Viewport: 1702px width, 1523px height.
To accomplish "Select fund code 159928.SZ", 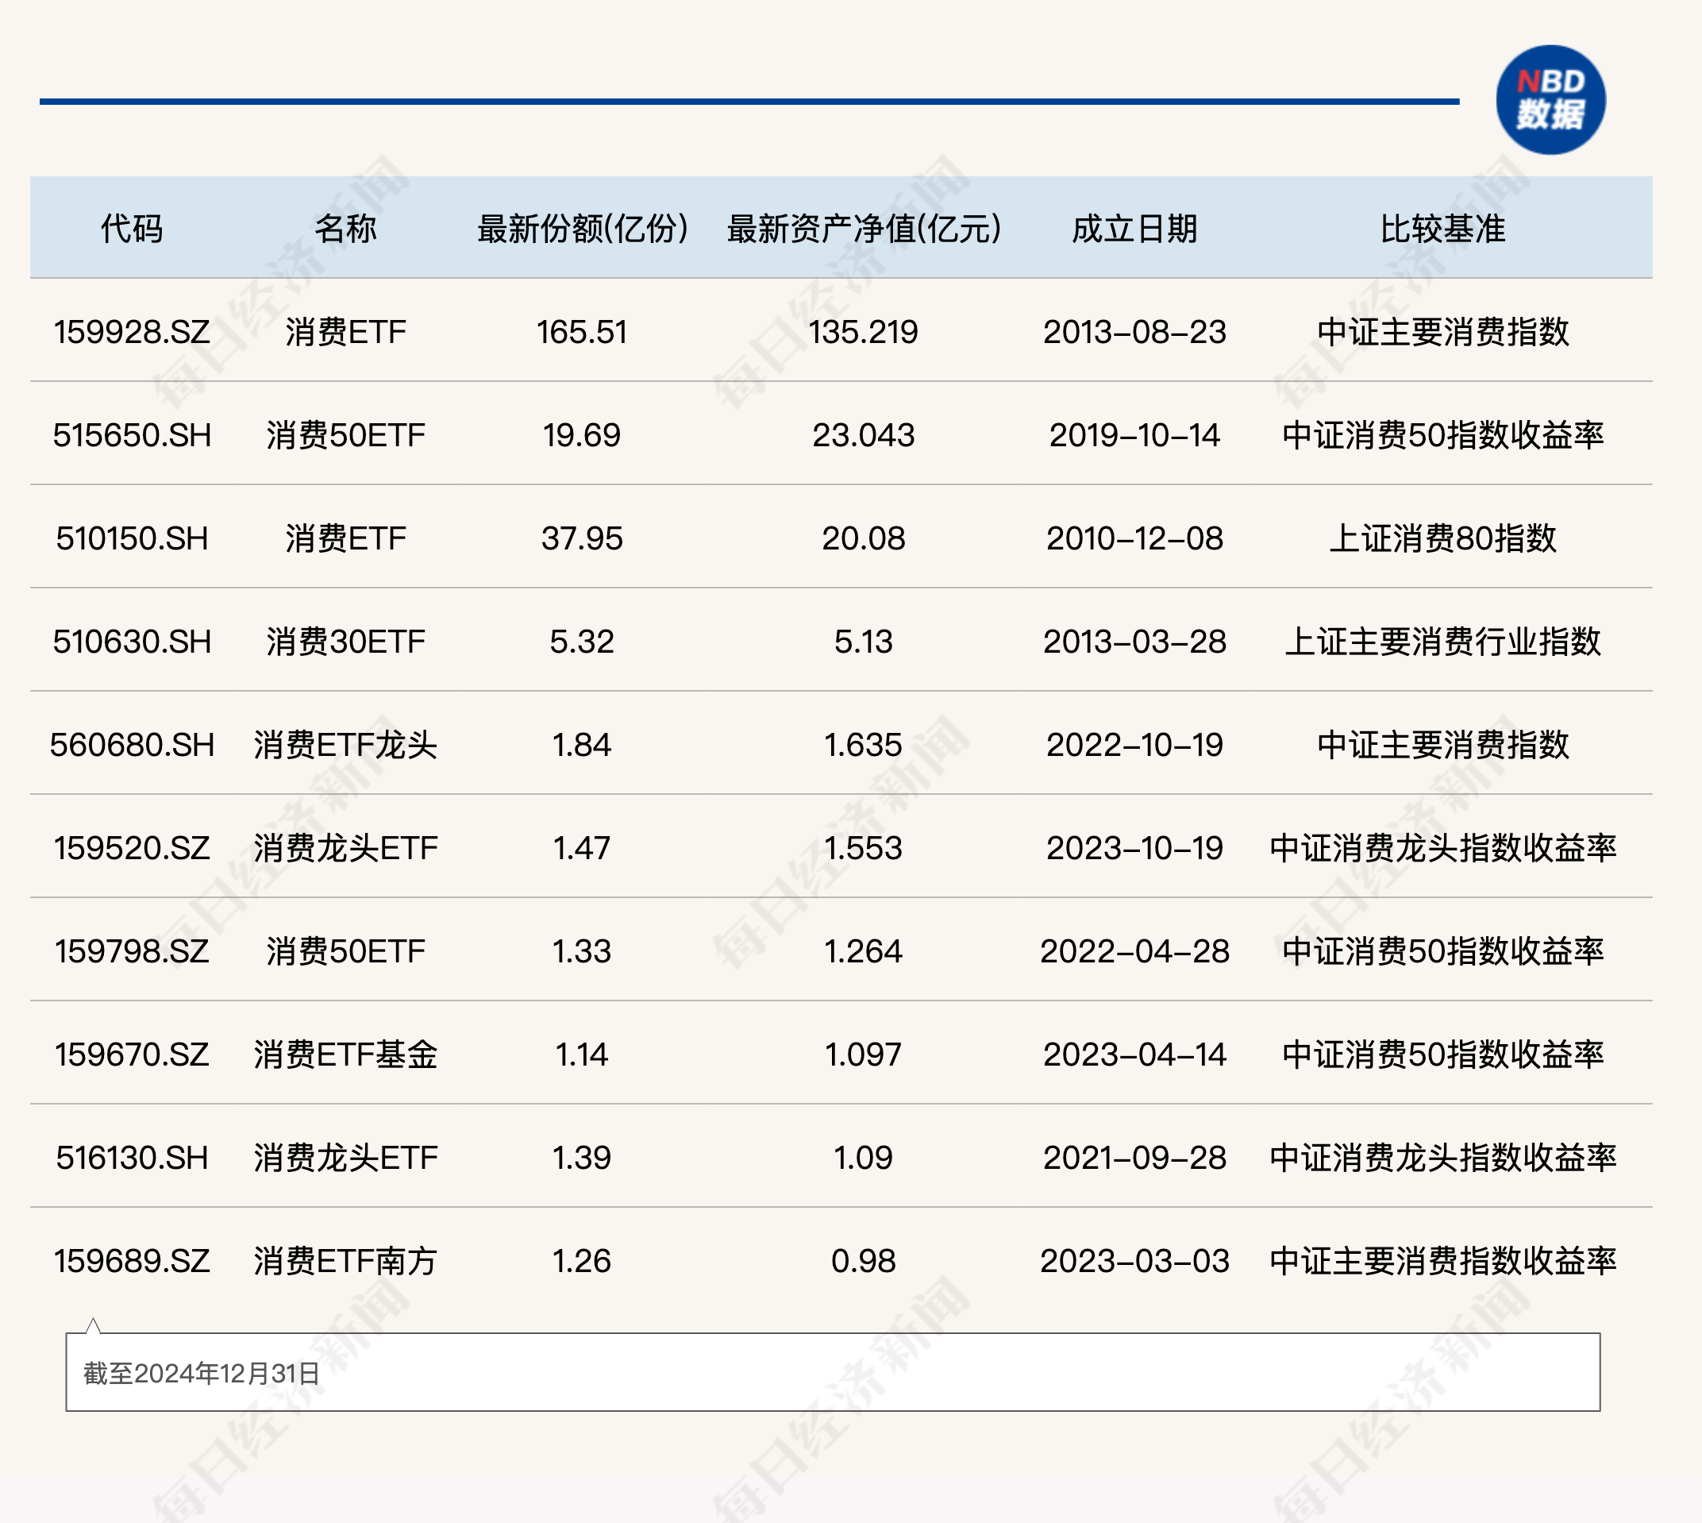I will coord(131,332).
